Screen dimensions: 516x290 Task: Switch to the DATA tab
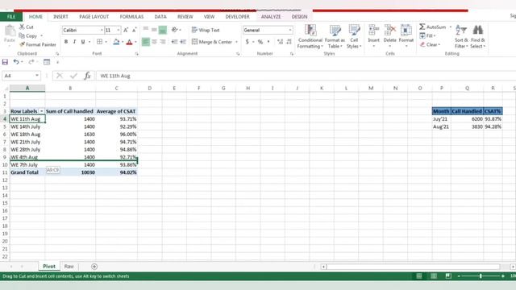coord(160,17)
